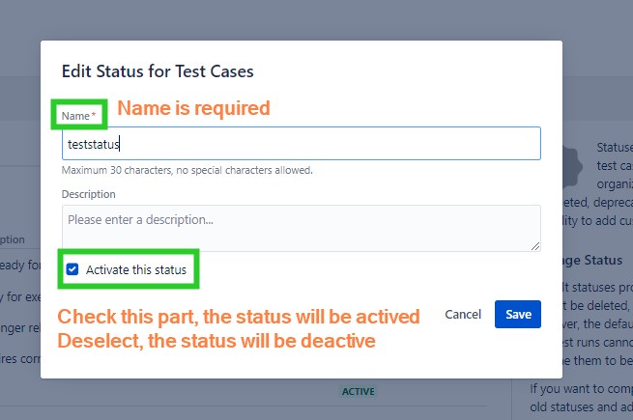Viewport: 633px width, 420px height.
Task: Click the 'Activate this status' label text
Action: (x=135, y=269)
